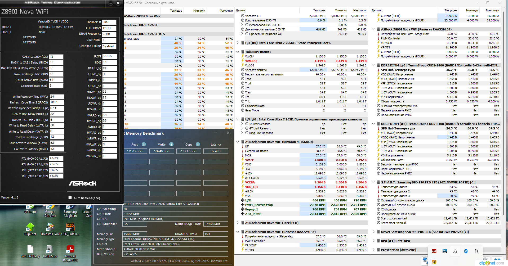508x266 pixels.
Task: Click the fan icon beside ЦП1 sensor
Action: click(x=242, y=200)
